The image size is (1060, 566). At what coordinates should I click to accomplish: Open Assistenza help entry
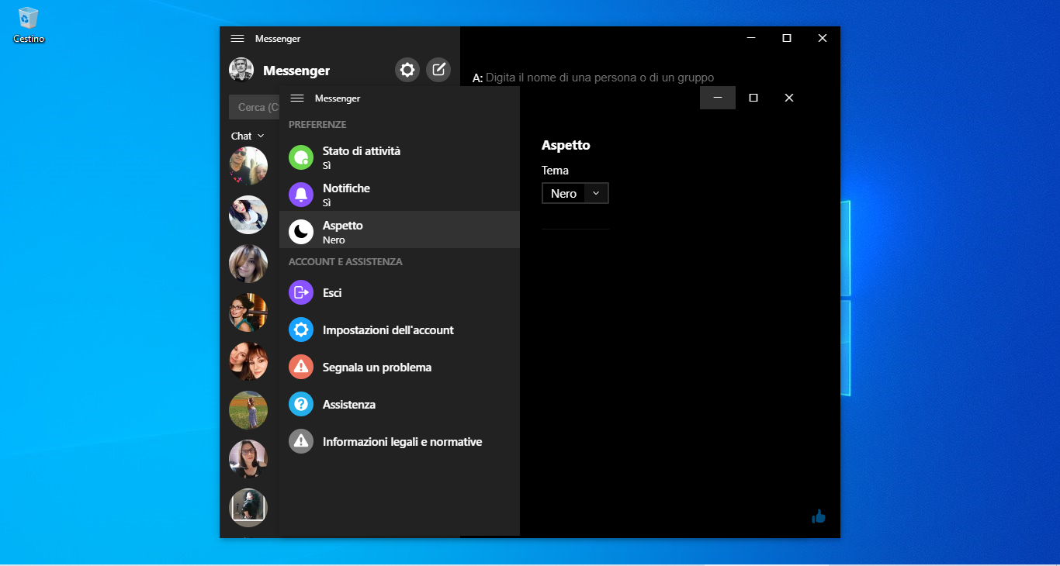point(400,404)
